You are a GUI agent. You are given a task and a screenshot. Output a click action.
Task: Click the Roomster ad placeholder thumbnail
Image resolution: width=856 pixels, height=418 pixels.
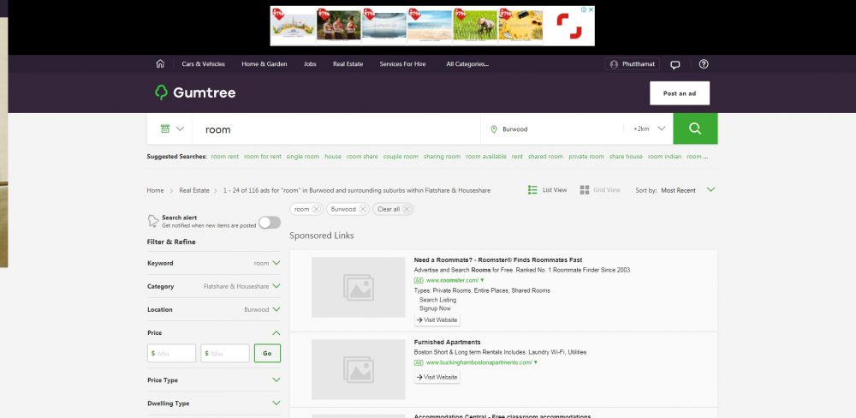358,288
